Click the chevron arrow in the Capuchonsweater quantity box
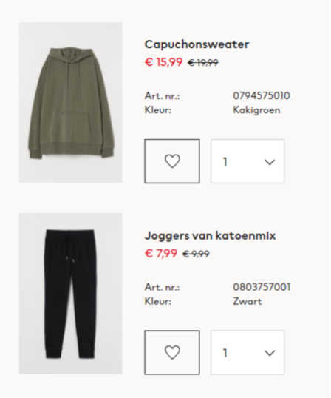 coord(270,162)
